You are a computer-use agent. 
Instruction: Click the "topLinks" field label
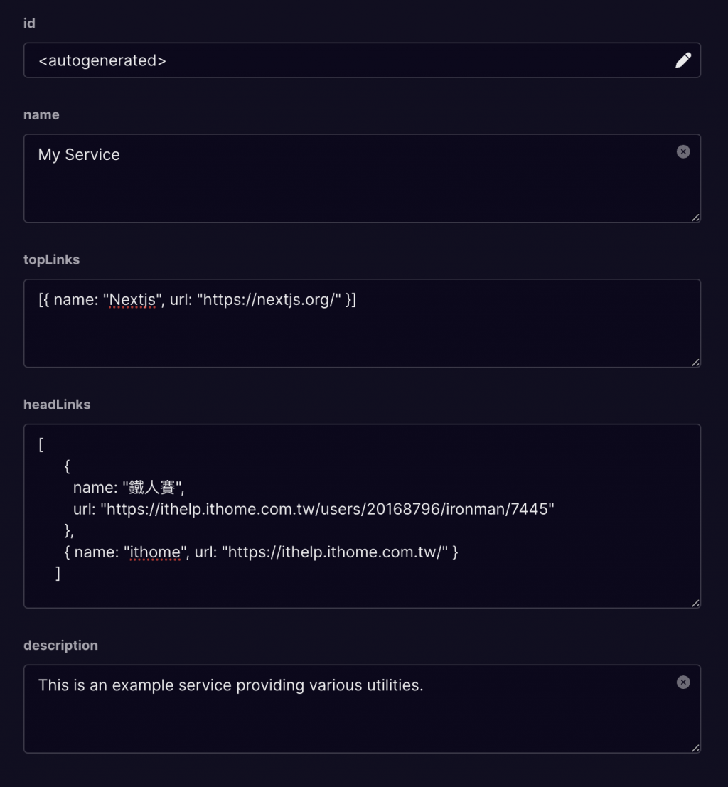pyautogui.click(x=51, y=259)
